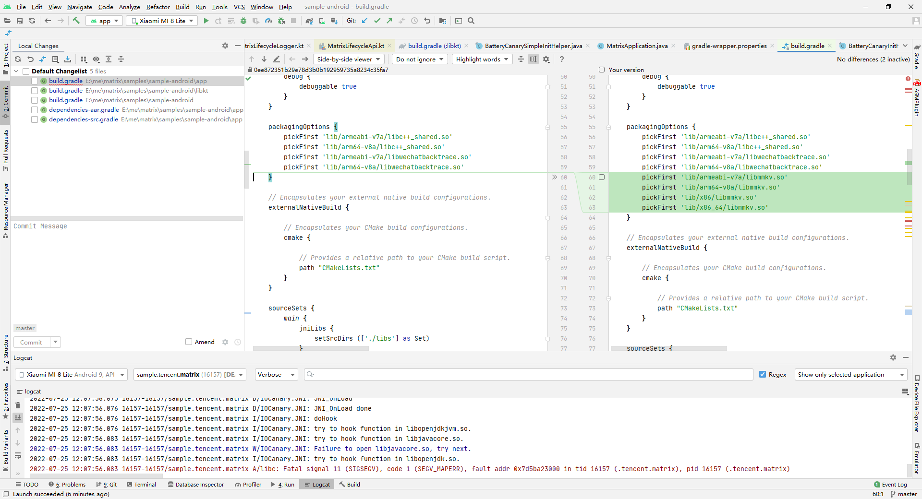This screenshot has height=499, width=922.
Task: Click the Make Project hammer icon
Action: [76, 21]
